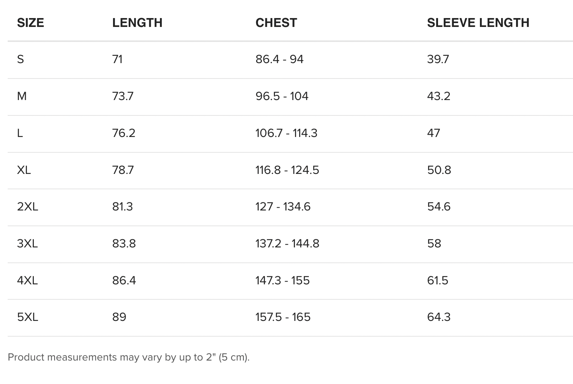Click the 81.3 length value
Screen dimensions: 573x384
pyautogui.click(x=122, y=207)
